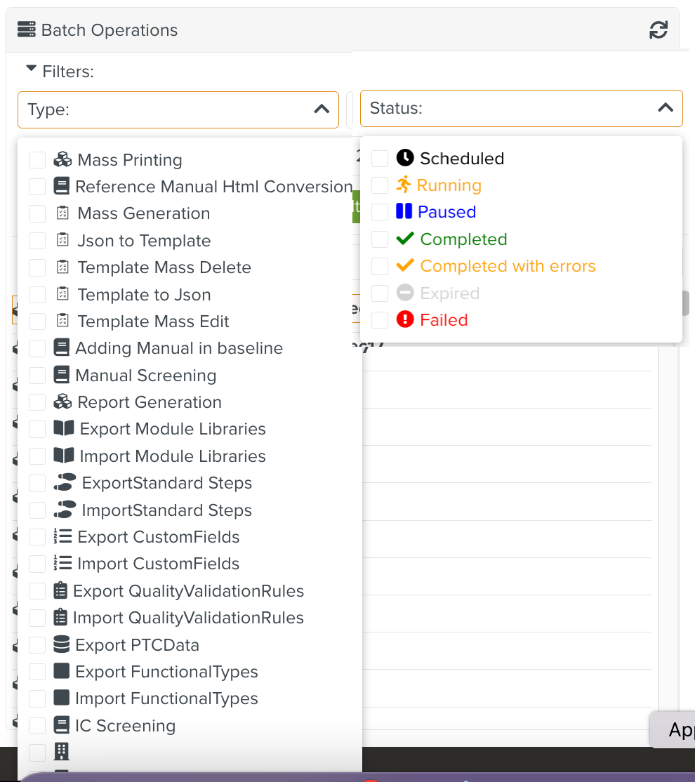Click the Failed red exclamation icon
Viewport: 695px width, 782px height.
405,320
